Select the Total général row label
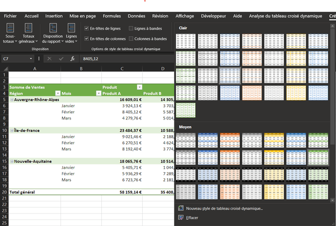 (x=35, y=192)
